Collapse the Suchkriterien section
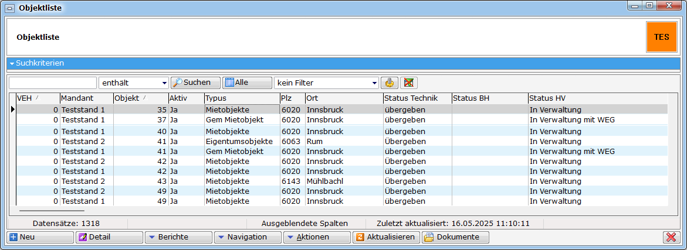 (12, 63)
